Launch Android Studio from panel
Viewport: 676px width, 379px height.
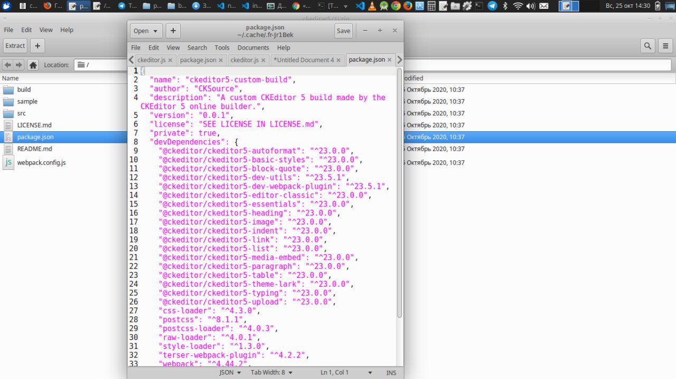(384, 6)
